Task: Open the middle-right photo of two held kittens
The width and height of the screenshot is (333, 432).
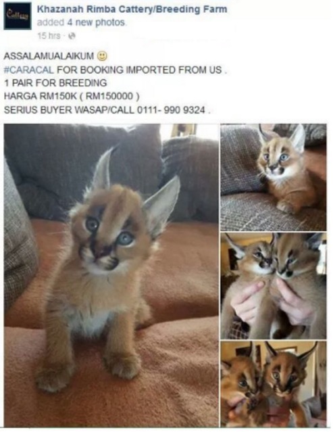Action: click(274, 286)
